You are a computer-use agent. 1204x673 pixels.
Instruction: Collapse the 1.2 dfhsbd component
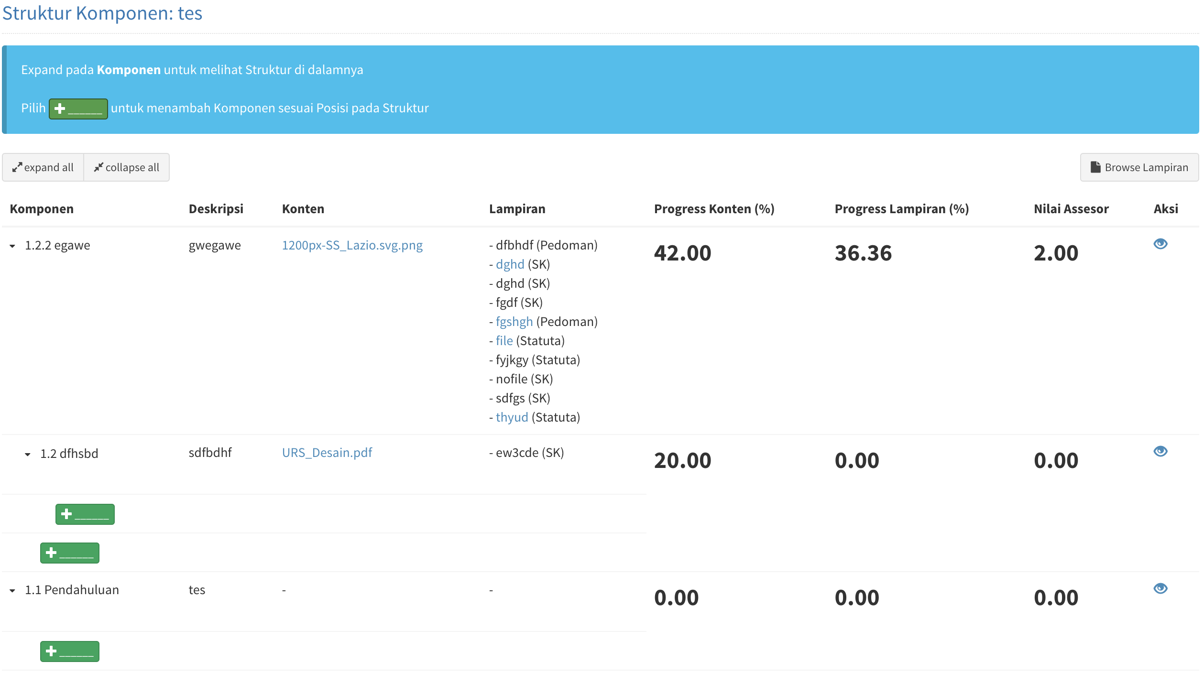27,454
